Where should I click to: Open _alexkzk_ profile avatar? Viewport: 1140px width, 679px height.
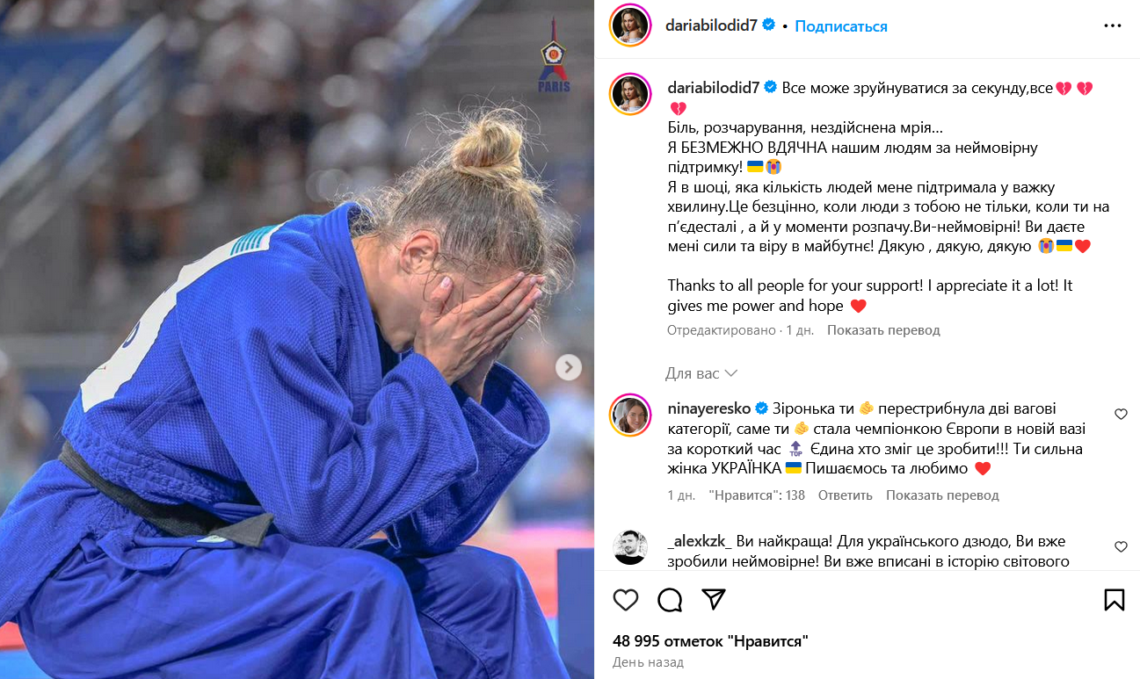tap(629, 547)
